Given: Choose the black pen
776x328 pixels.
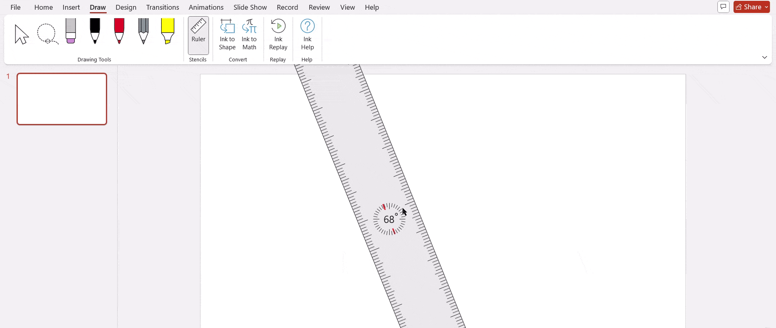Looking at the screenshot, I should [x=95, y=31].
